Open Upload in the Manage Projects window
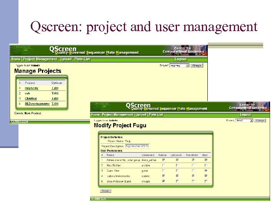This screenshot has width=277, height=207. pos(65,59)
